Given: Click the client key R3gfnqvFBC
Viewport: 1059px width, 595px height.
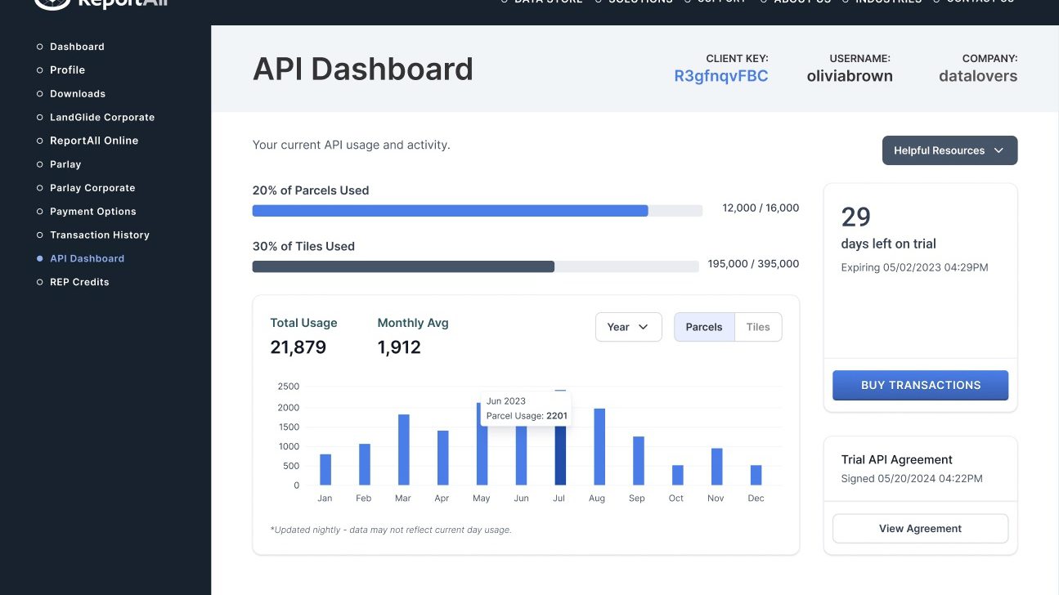Looking at the screenshot, I should 720,76.
